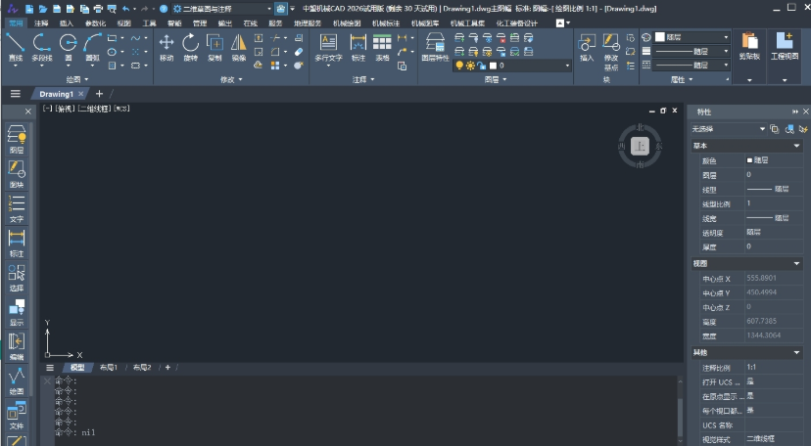Click the ViewCube 上 top face
The image size is (811, 446).
(639, 146)
